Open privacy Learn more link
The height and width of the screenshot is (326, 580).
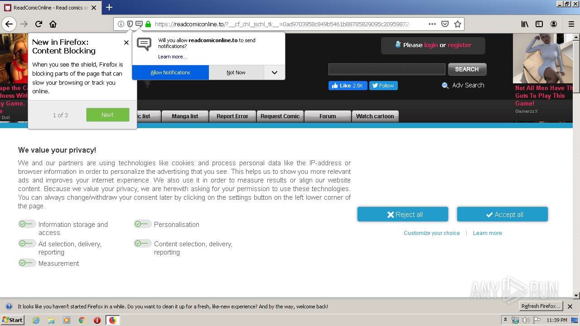[x=488, y=233]
